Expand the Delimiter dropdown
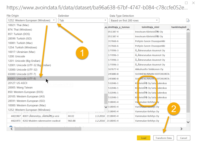Image resolution: width=197 pixels, height=147 pixels. click(x=83, y=21)
